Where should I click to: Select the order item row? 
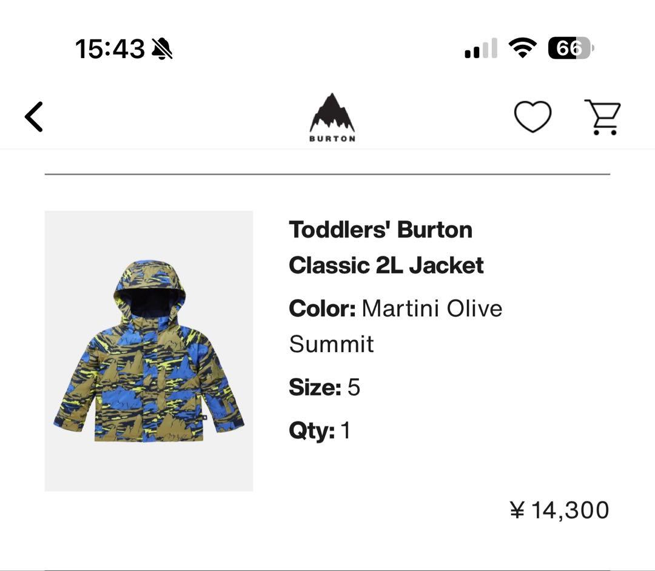pyautogui.click(x=327, y=352)
